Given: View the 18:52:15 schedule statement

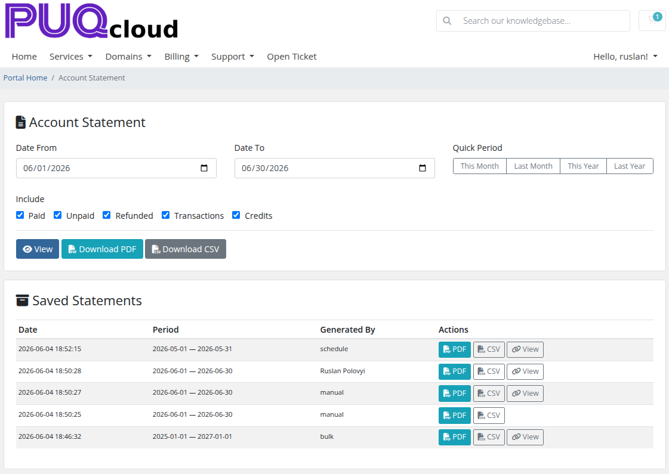Looking at the screenshot, I should [525, 349].
